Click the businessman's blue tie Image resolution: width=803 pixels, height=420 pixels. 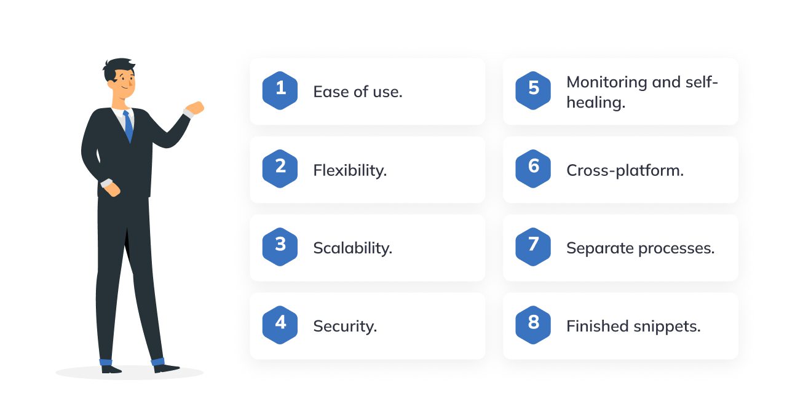click(128, 126)
